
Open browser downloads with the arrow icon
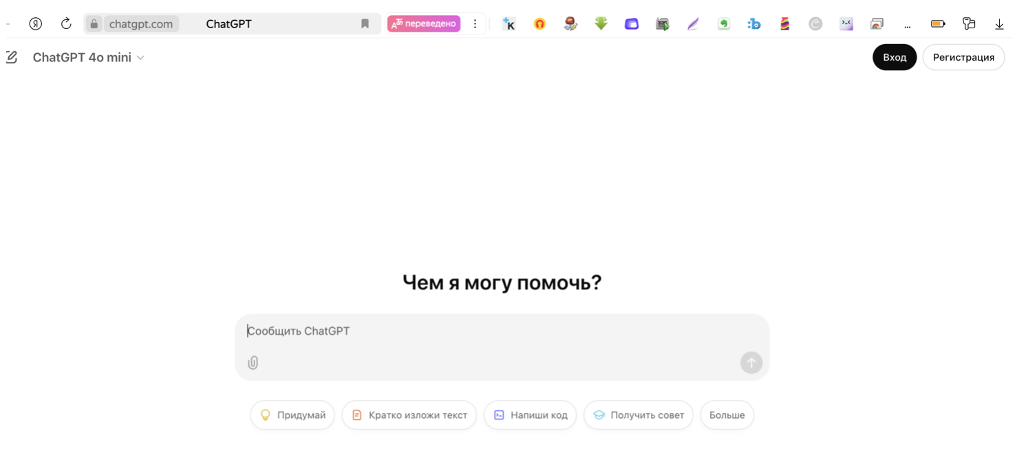[999, 25]
